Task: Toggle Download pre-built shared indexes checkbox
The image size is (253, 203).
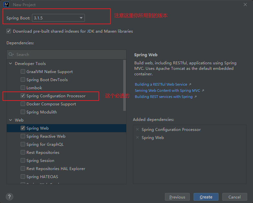Action: [x=9, y=31]
